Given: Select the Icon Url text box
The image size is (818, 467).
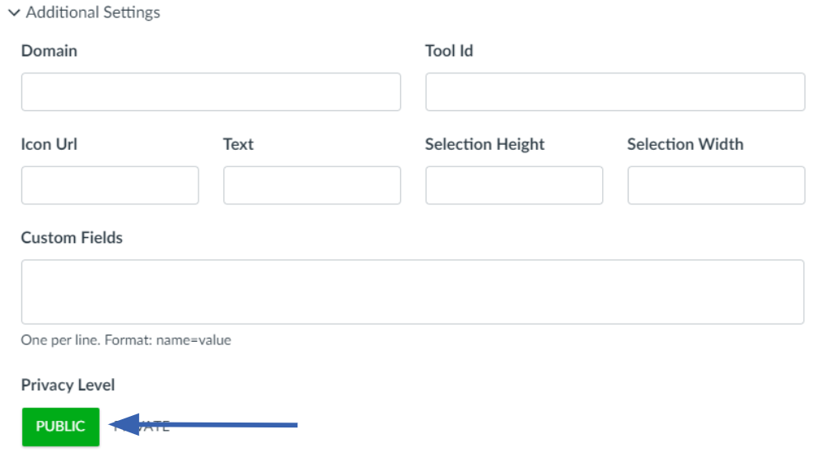Looking at the screenshot, I should click(x=110, y=185).
